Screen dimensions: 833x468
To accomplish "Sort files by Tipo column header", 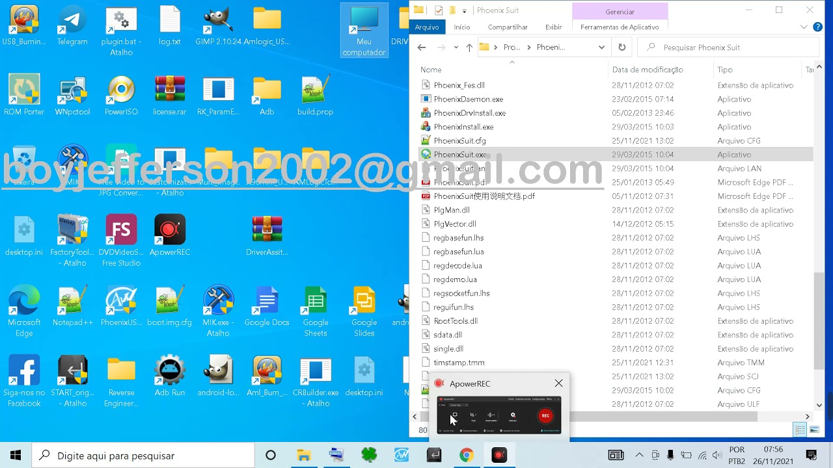I will (x=758, y=70).
